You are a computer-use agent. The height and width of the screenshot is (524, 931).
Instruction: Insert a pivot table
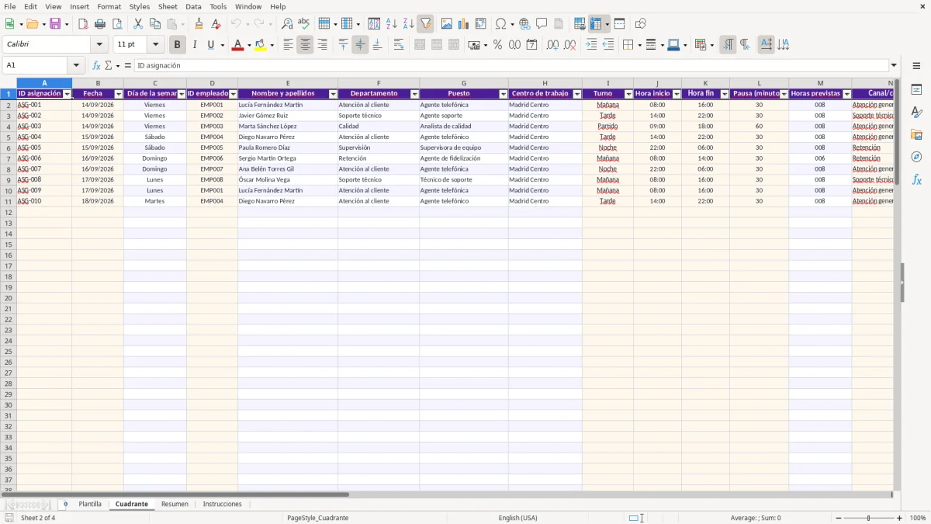(481, 23)
